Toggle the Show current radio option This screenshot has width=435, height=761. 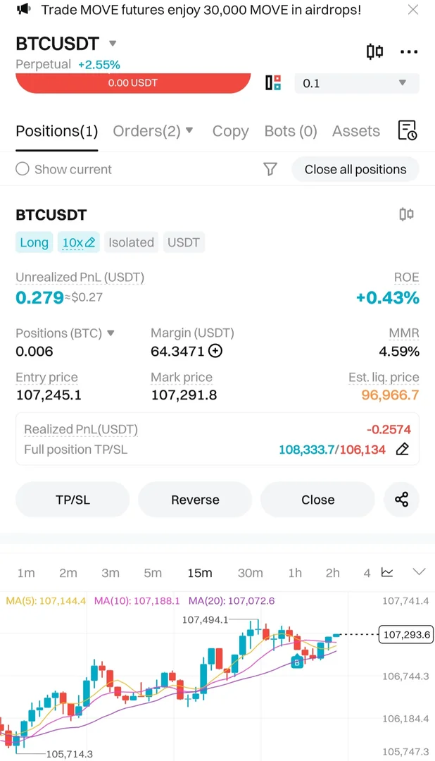(23, 169)
